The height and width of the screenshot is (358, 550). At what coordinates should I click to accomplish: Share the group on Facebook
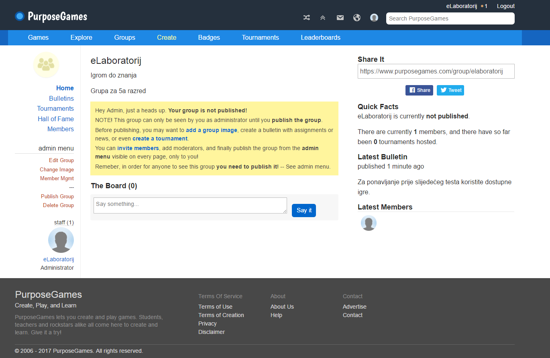point(419,90)
